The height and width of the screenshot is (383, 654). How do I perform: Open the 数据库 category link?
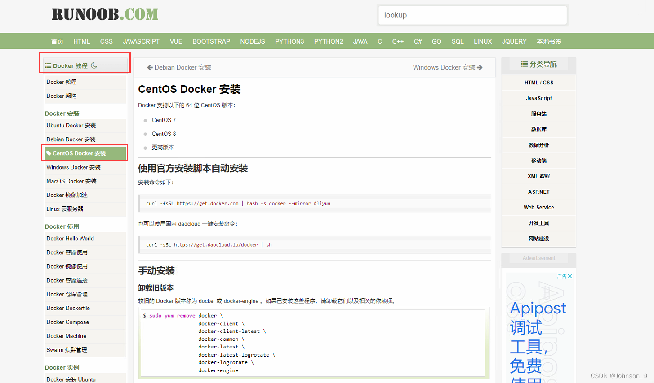pos(538,129)
